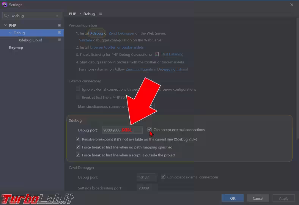299x205 pixels.
Task: Collapse the PHP tree node
Action: pyautogui.click(x=6, y=25)
